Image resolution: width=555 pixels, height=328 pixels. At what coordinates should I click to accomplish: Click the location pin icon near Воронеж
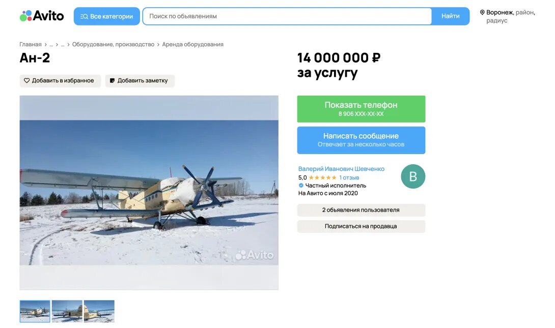pyautogui.click(x=482, y=12)
